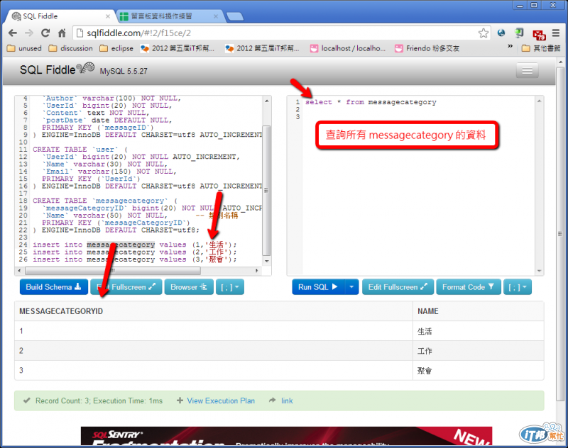Screen dimensions: 568x448
Task: Open the discussion bookmarks folder
Action: tap(70, 48)
